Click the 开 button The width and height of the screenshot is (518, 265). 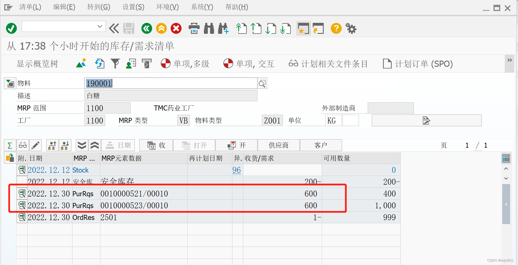coord(237,145)
